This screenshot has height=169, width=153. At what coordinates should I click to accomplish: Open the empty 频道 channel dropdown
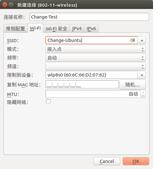[x=96, y=66]
